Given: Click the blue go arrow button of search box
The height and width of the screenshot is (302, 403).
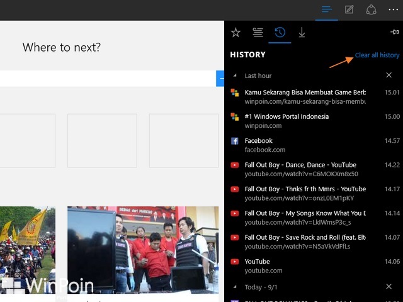Looking at the screenshot, I should tap(220, 78).
